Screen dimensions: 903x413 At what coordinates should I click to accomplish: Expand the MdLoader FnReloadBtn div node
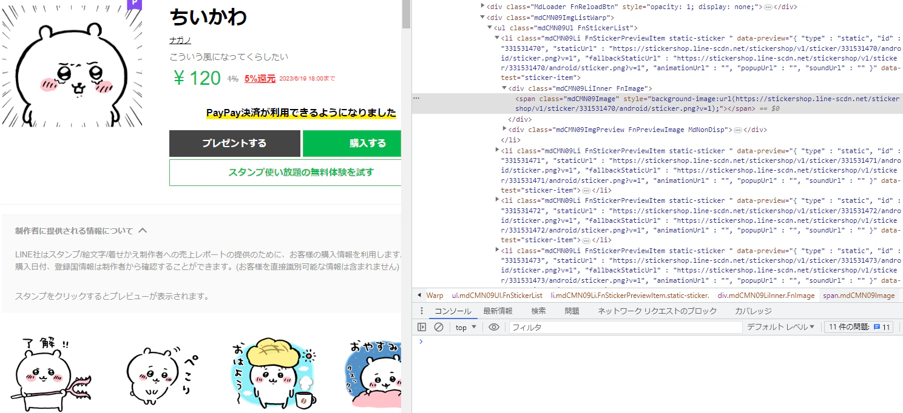coord(482,7)
